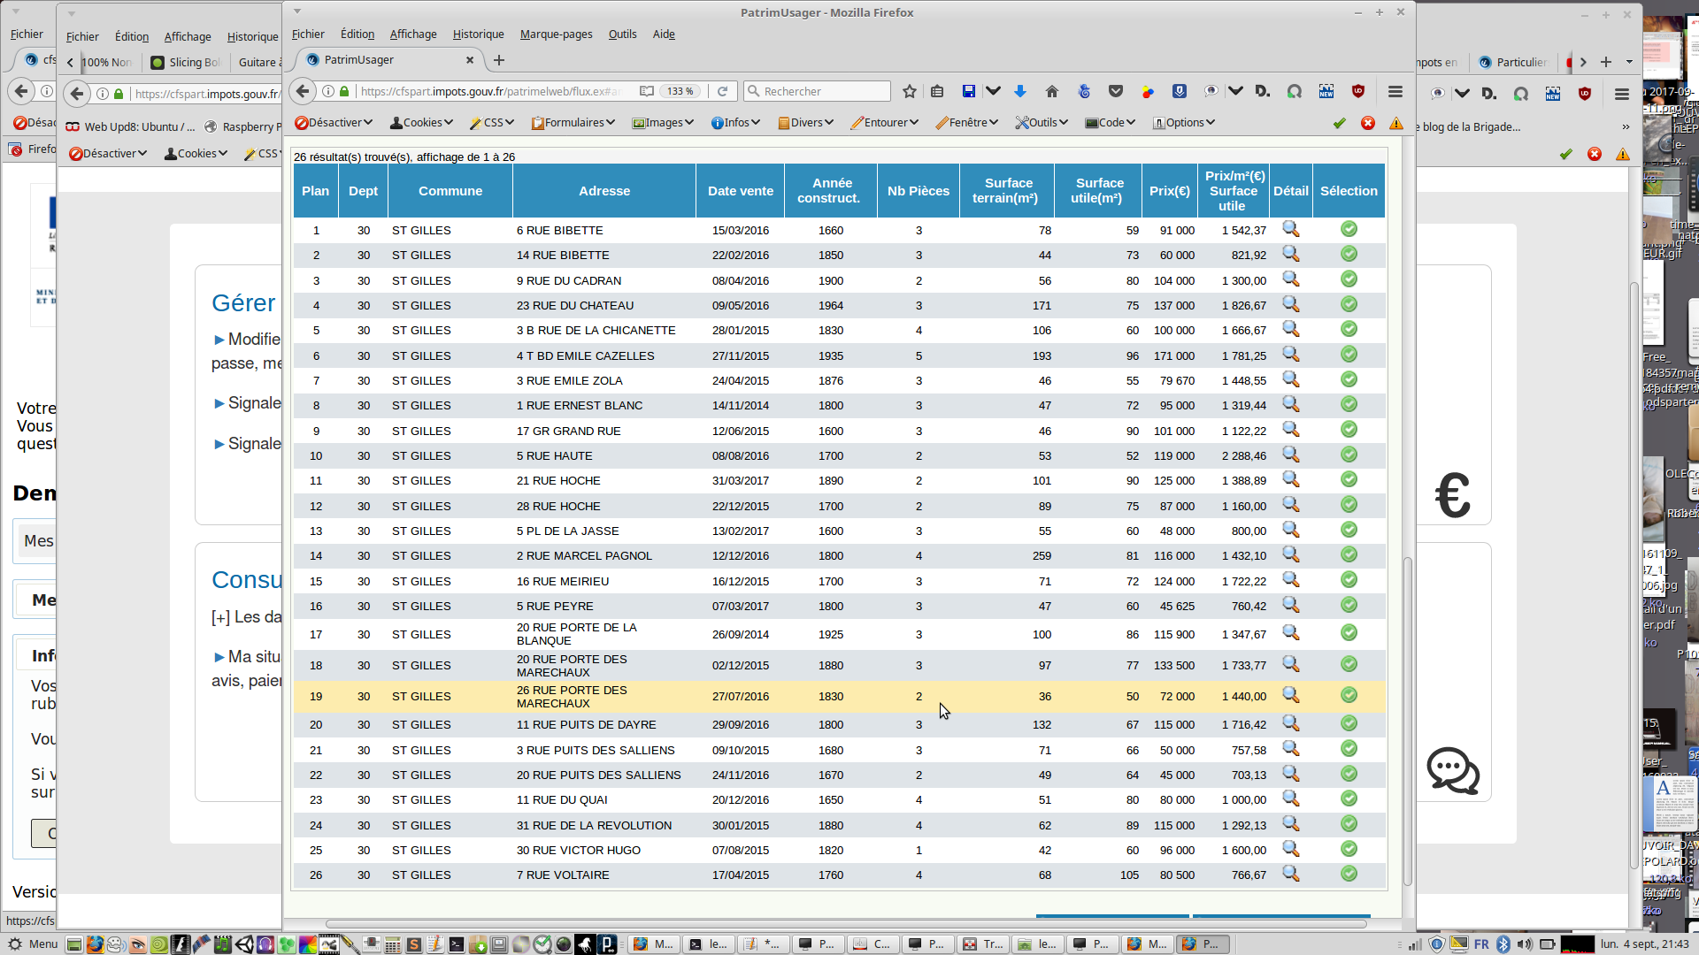Reload the PatrimUsager page
This screenshot has height=955, width=1699.
click(722, 91)
